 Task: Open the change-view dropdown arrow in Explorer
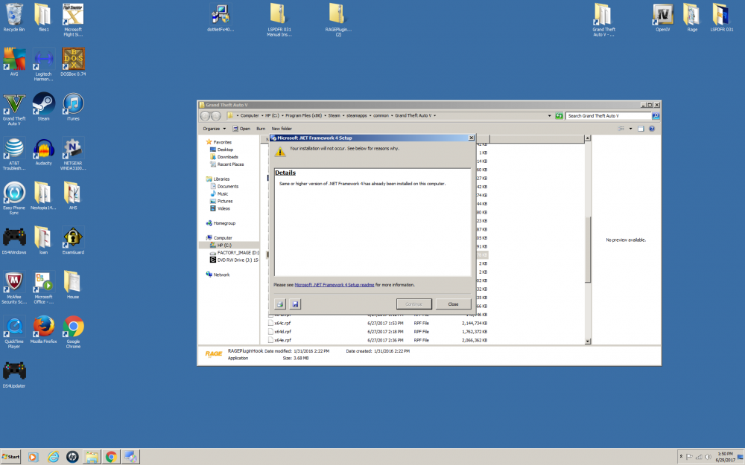tap(630, 128)
